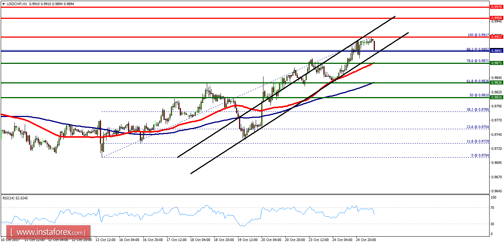This screenshot has width=504, height=244.
Task: Select the Fibonacci '78.6 @ 0.9871' label
Action: tap(478, 61)
